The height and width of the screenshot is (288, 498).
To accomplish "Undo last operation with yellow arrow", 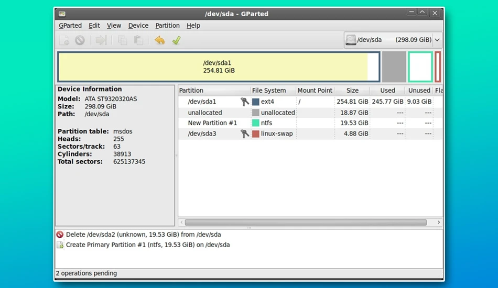I will 160,40.
